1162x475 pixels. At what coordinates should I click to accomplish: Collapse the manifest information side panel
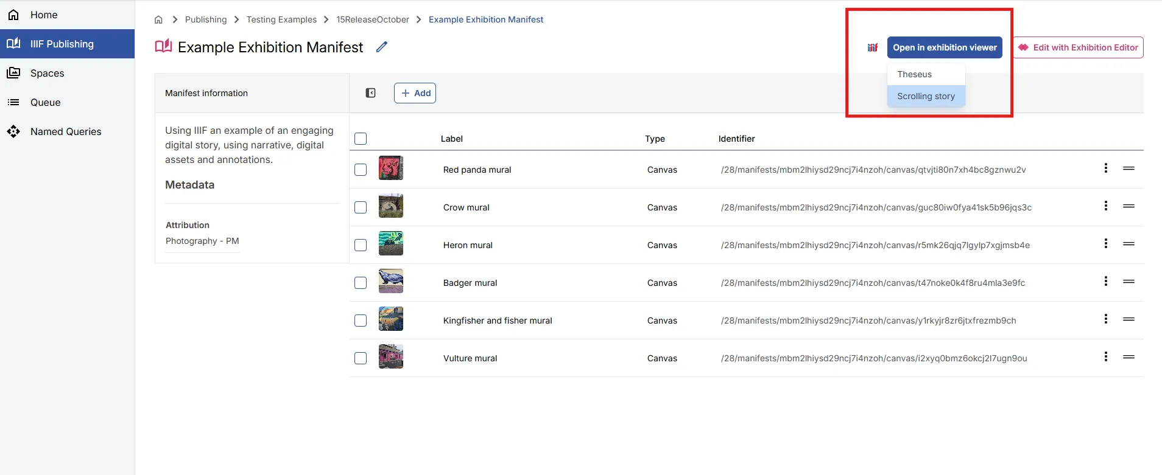(370, 93)
